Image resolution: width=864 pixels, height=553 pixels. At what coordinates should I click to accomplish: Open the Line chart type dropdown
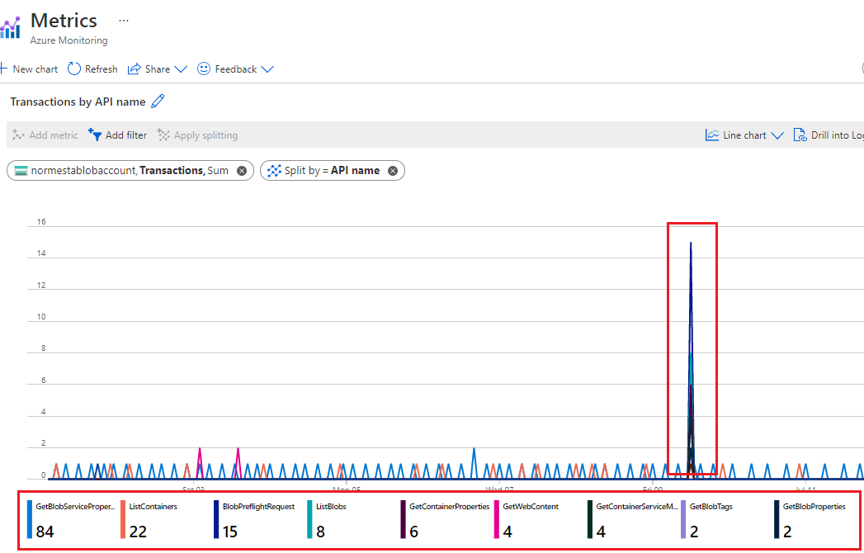[x=743, y=135]
